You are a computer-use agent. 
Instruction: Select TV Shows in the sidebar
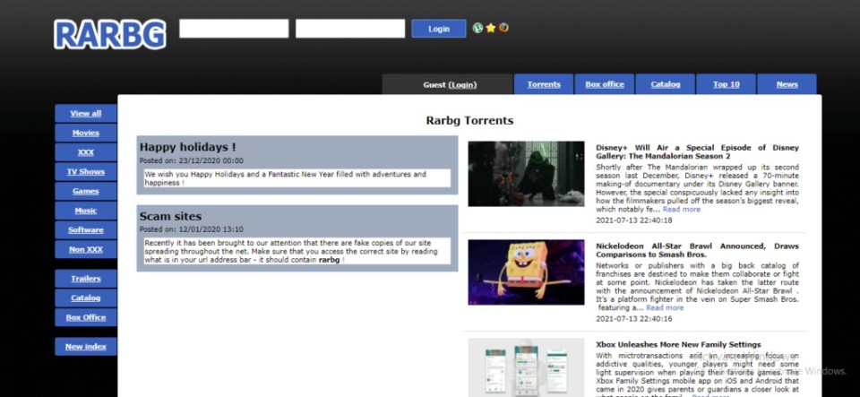(86, 172)
